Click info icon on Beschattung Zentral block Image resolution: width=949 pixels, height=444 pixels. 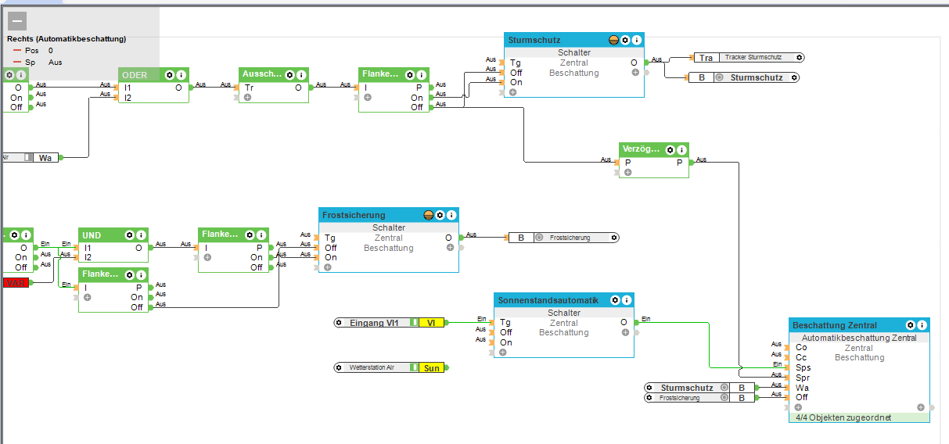click(x=923, y=325)
